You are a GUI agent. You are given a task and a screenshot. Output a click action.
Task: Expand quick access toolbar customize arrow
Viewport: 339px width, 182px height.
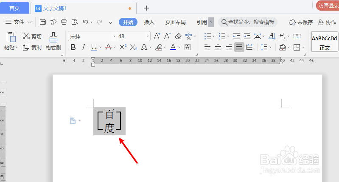tap(110, 22)
